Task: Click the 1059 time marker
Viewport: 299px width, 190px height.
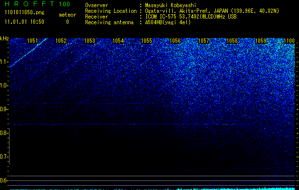Action: click(x=260, y=41)
